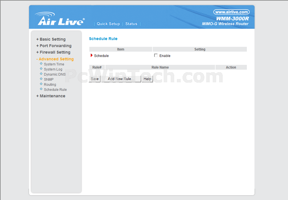The width and height of the screenshot is (288, 200).
Task: Click the Schedule Rule heading
Action: 103,39
